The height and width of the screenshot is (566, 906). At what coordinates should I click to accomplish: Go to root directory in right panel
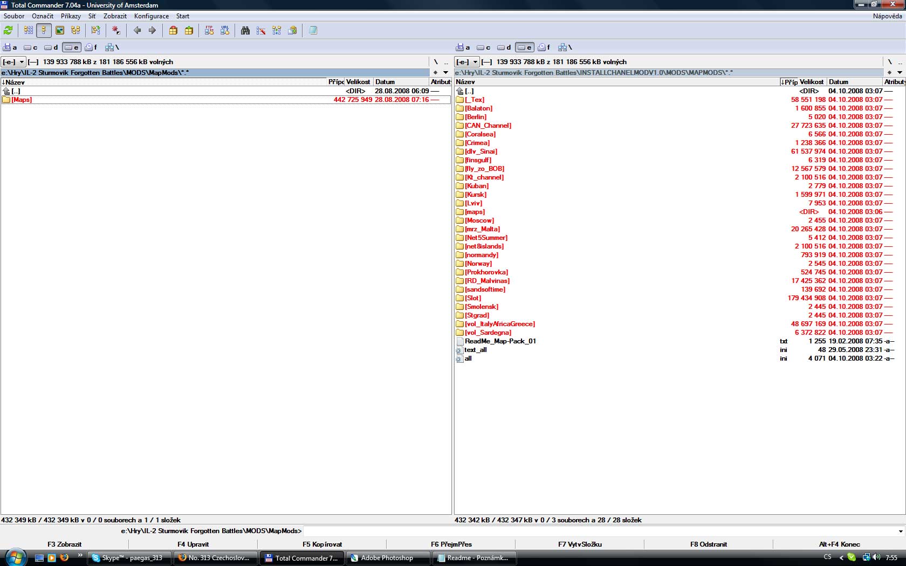coord(890,62)
